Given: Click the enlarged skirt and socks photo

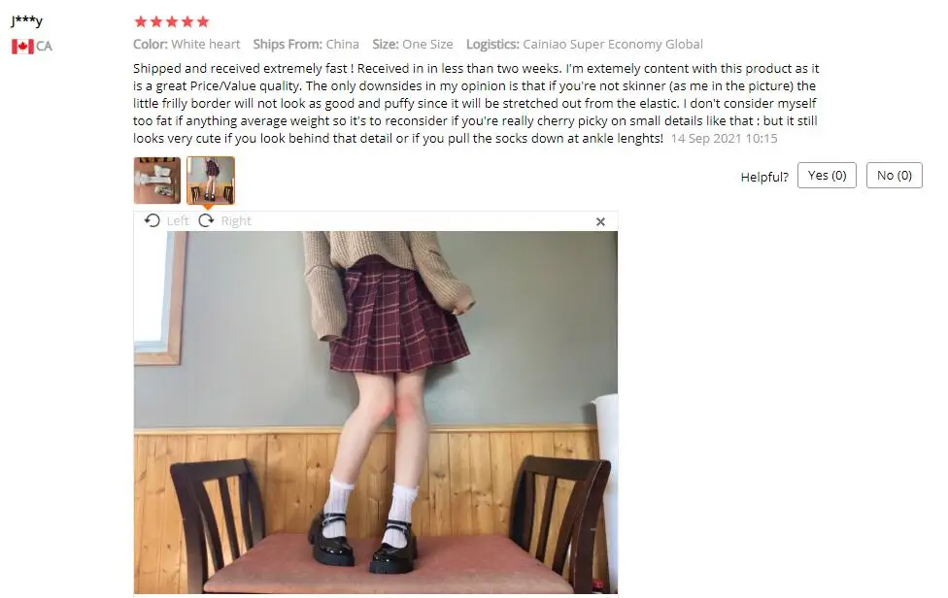Looking at the screenshot, I should click(376, 413).
